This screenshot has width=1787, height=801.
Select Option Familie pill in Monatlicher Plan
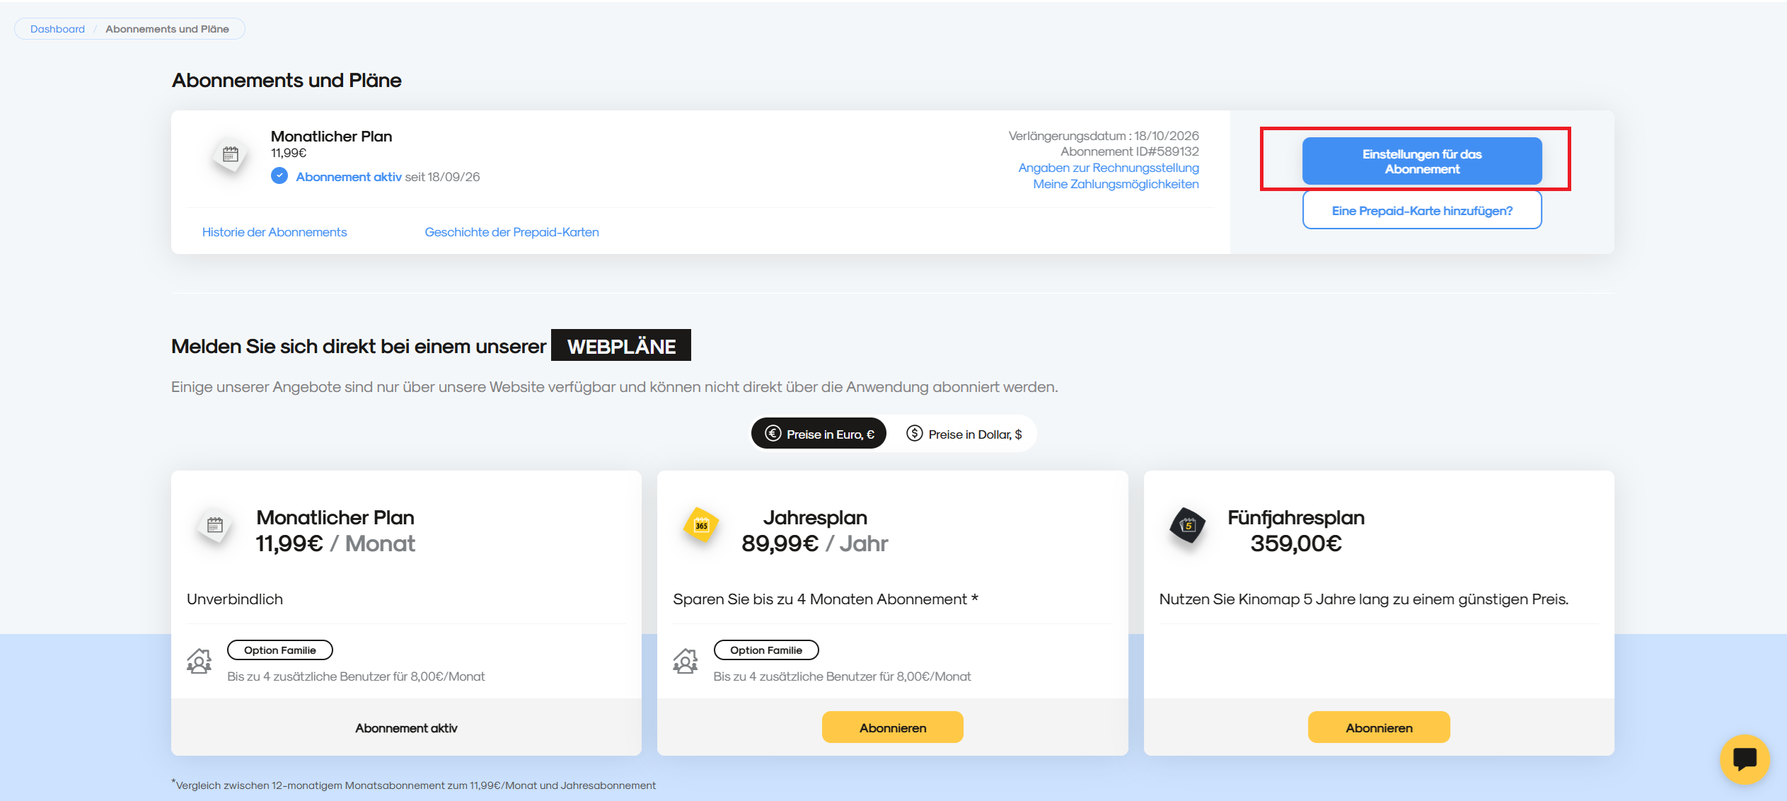[x=280, y=650]
